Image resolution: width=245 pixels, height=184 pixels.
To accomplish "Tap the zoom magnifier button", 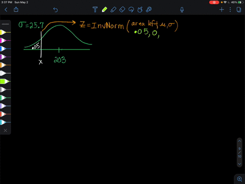I will coord(239,179).
